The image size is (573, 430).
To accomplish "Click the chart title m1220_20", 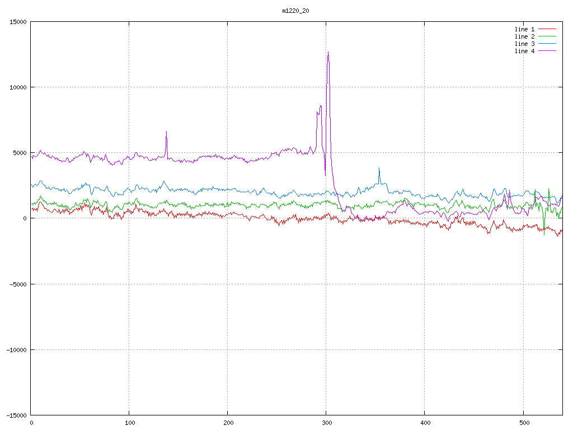I will (295, 11).
